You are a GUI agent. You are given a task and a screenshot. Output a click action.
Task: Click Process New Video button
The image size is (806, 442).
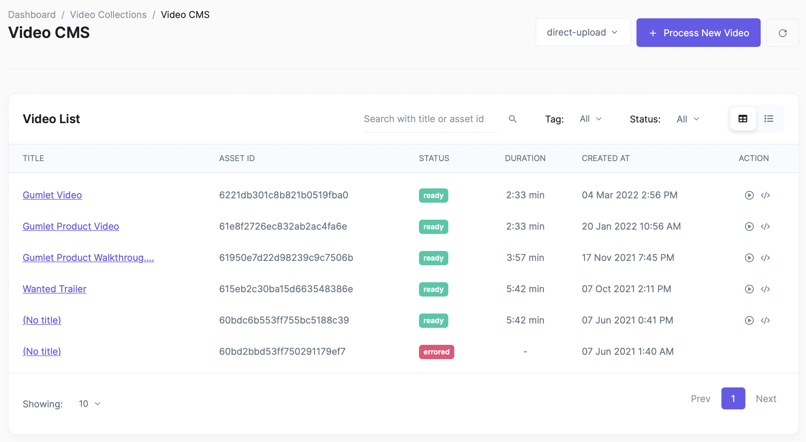click(x=698, y=33)
